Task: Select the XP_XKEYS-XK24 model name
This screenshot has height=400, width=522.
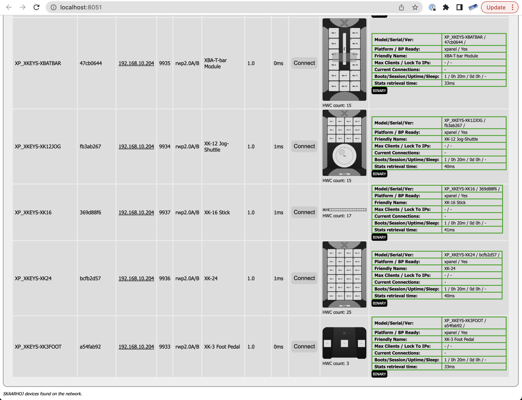Action: pyautogui.click(x=33, y=279)
